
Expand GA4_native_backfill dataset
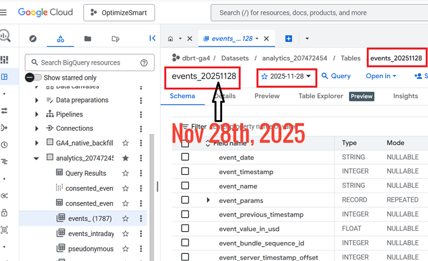[37, 143]
